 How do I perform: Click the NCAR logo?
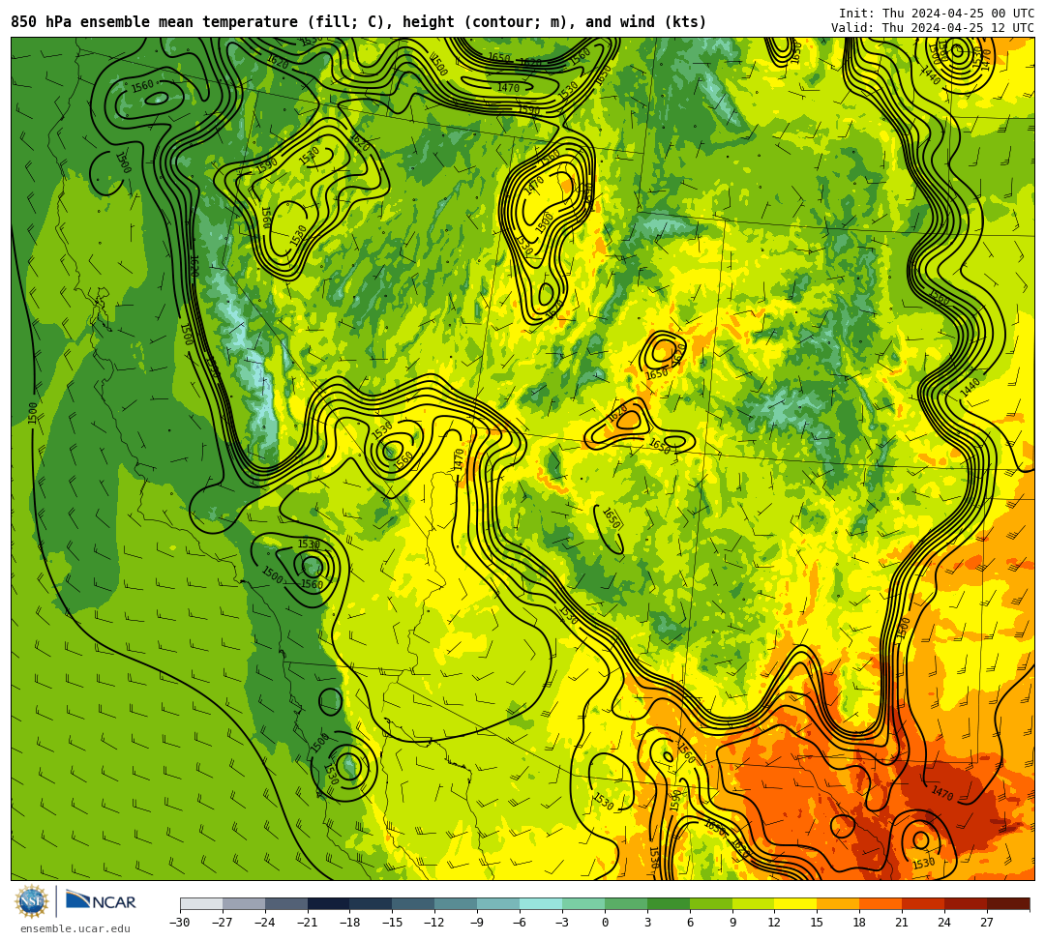pos(101,901)
